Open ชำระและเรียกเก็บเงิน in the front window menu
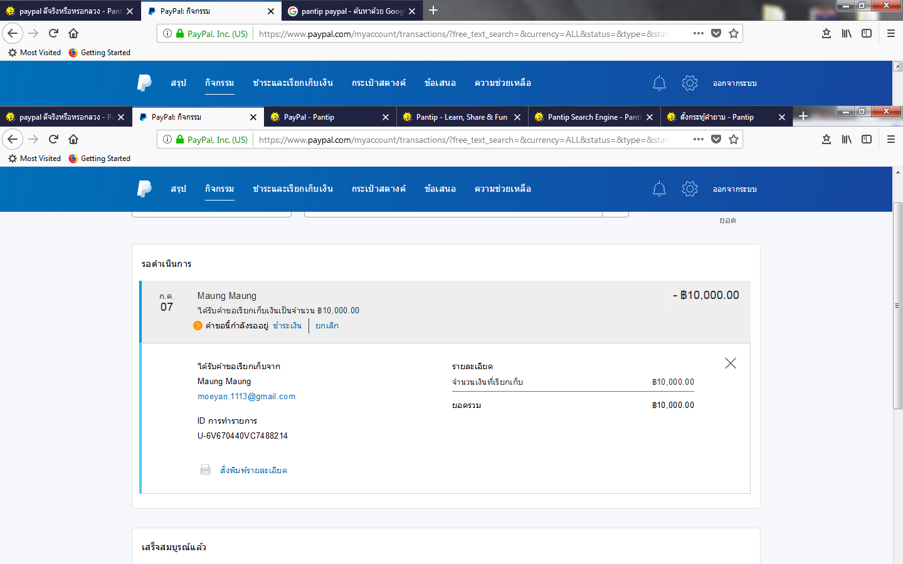Image resolution: width=903 pixels, height=564 pixels. point(293,189)
